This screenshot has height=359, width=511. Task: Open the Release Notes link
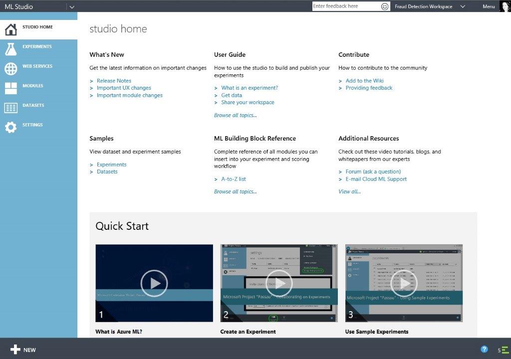(114, 81)
